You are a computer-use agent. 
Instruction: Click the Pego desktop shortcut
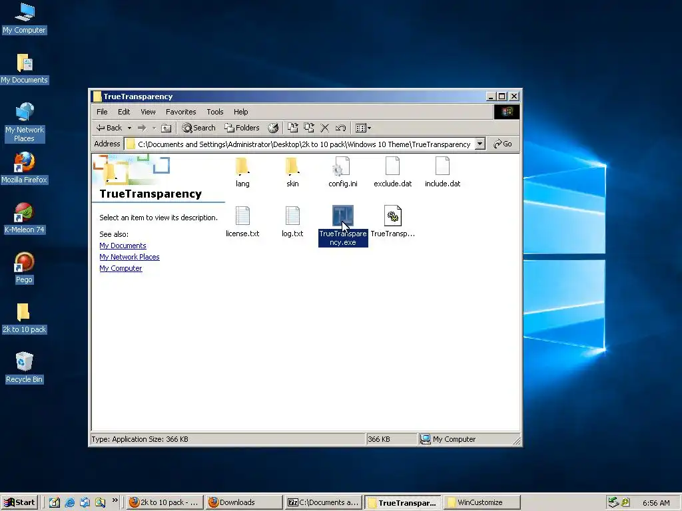tap(24, 268)
